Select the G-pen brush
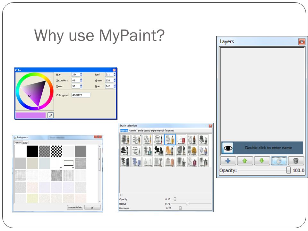 tap(203, 140)
